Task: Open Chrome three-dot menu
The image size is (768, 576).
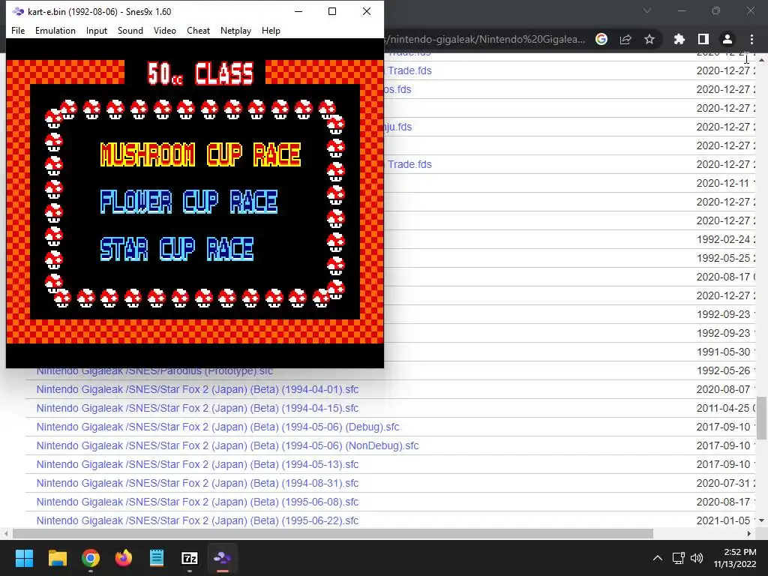Action: [x=751, y=39]
